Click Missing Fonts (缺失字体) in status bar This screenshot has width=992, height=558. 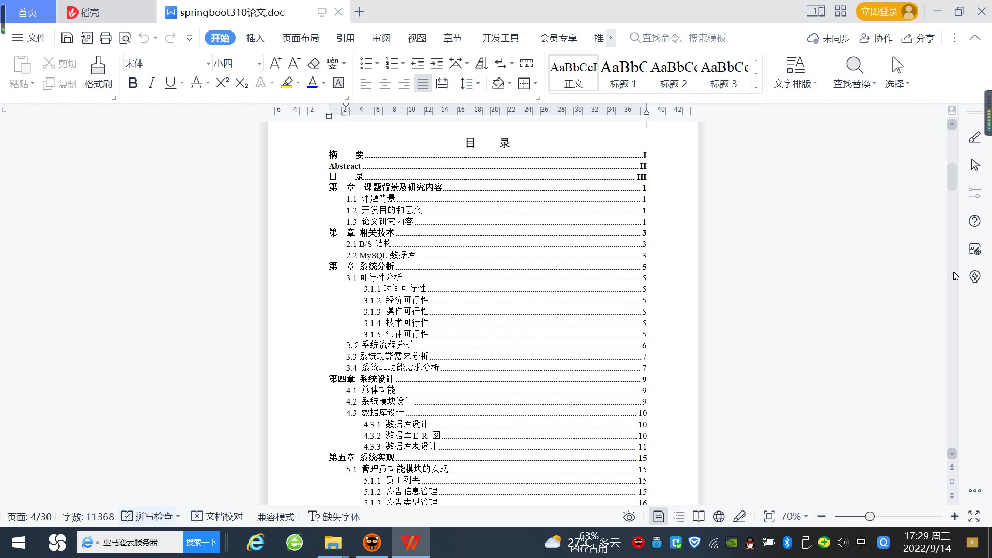point(334,516)
